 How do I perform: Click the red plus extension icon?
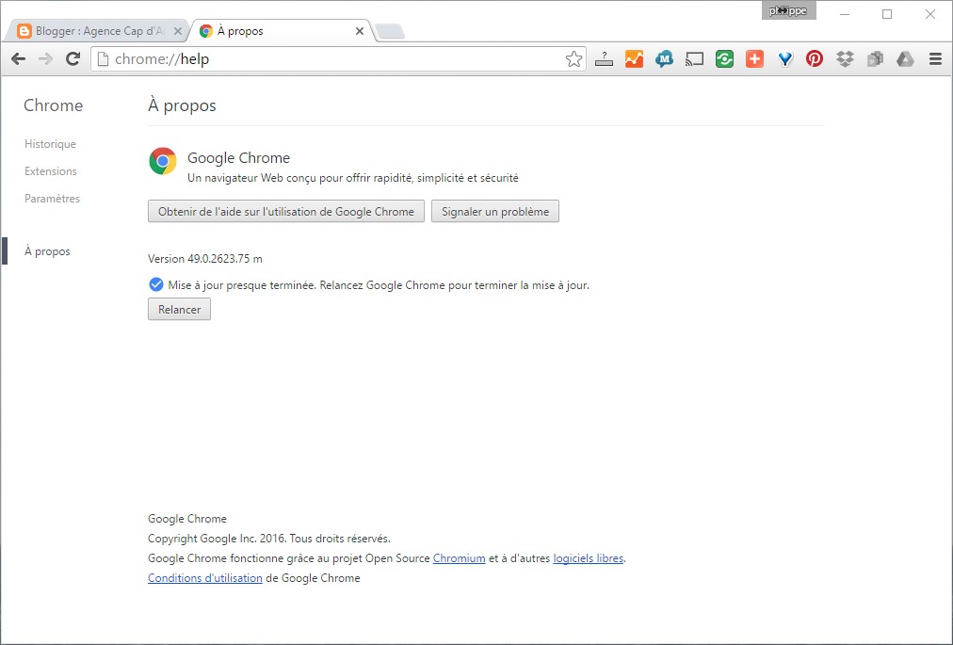754,59
